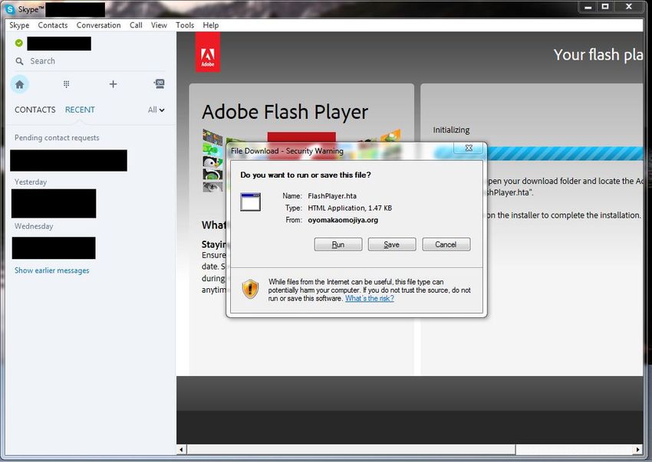
Task: Close the File Download security warning dialog
Action: point(468,148)
